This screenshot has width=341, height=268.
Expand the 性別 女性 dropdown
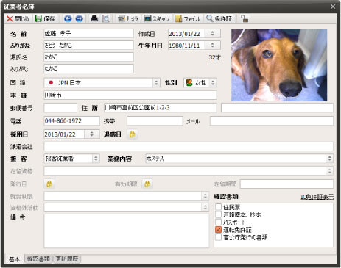[x=213, y=83]
